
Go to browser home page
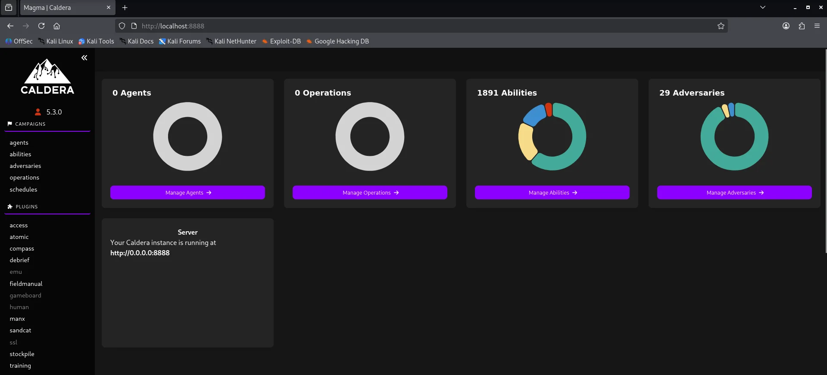click(56, 26)
